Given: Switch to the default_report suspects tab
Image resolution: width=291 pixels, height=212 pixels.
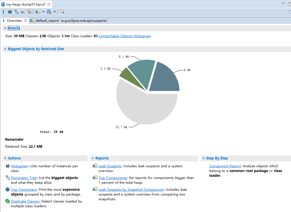Looking at the screenshot, I should (x=68, y=20).
